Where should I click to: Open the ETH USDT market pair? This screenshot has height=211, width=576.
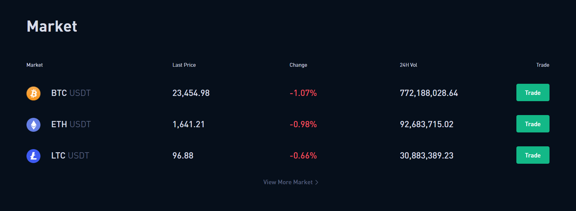[x=71, y=124]
